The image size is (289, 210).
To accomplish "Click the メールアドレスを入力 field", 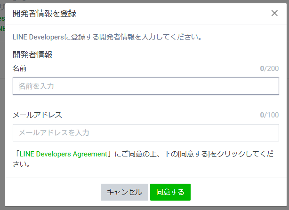I will coord(146,133).
